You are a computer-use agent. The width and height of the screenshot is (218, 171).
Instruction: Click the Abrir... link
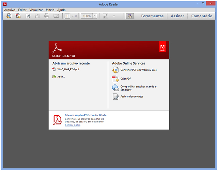point(61,76)
